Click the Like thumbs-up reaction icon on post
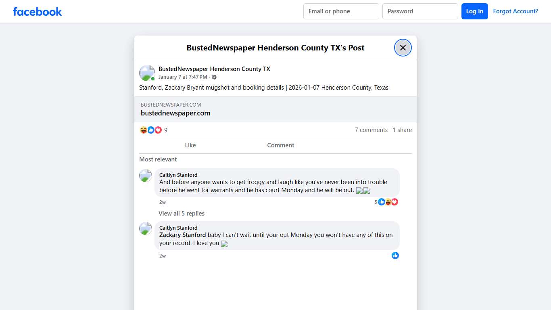This screenshot has height=310, width=551. point(150,130)
